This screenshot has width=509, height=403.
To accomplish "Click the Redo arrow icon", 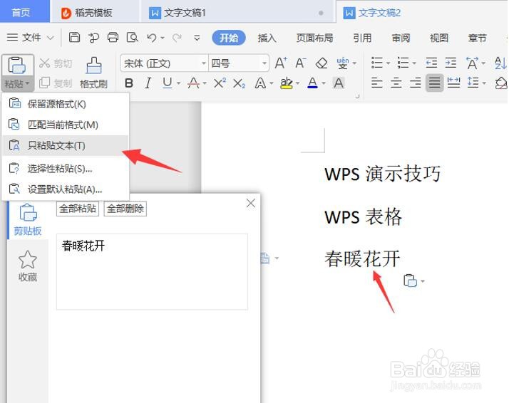I will click(177, 38).
